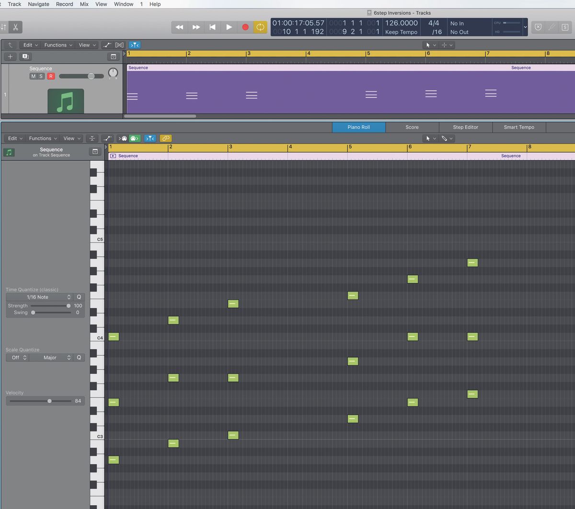Viewport: 575px width, 509px height.
Task: Open the Window menu in the menu bar
Action: (x=123, y=4)
